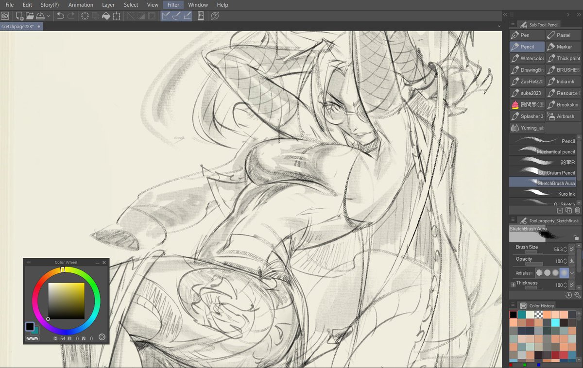Select the no anti-aliasing option

(539, 273)
